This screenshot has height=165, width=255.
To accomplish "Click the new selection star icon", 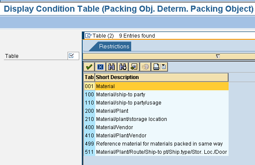I will click(x=134, y=67).
